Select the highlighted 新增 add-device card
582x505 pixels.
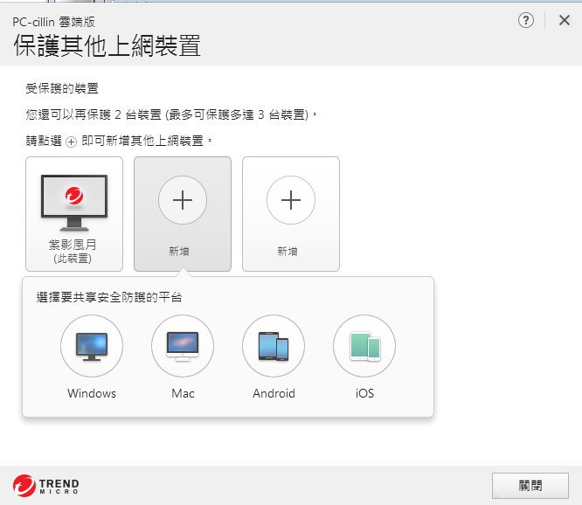point(183,214)
